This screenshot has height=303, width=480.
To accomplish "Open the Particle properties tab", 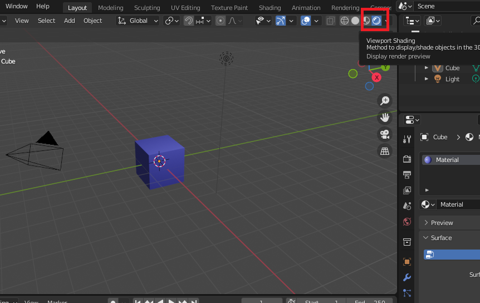I will pyautogui.click(x=407, y=293).
